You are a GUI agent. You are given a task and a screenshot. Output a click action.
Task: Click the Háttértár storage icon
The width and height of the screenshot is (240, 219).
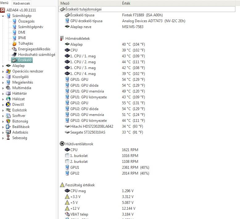[x=8, y=93]
